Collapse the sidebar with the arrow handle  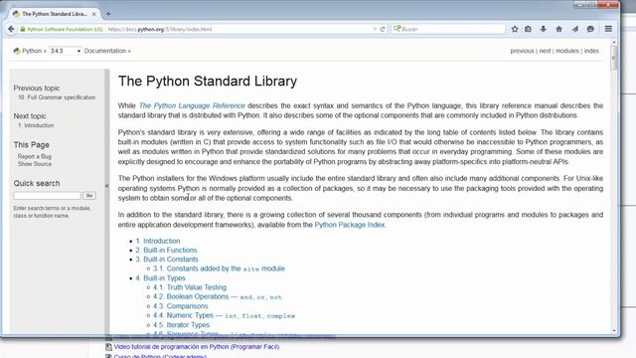(107, 186)
